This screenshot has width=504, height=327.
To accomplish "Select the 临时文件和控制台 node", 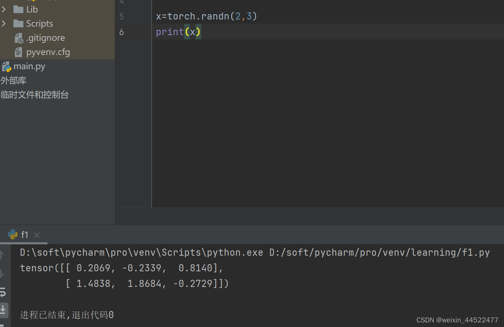I will tap(35, 95).
